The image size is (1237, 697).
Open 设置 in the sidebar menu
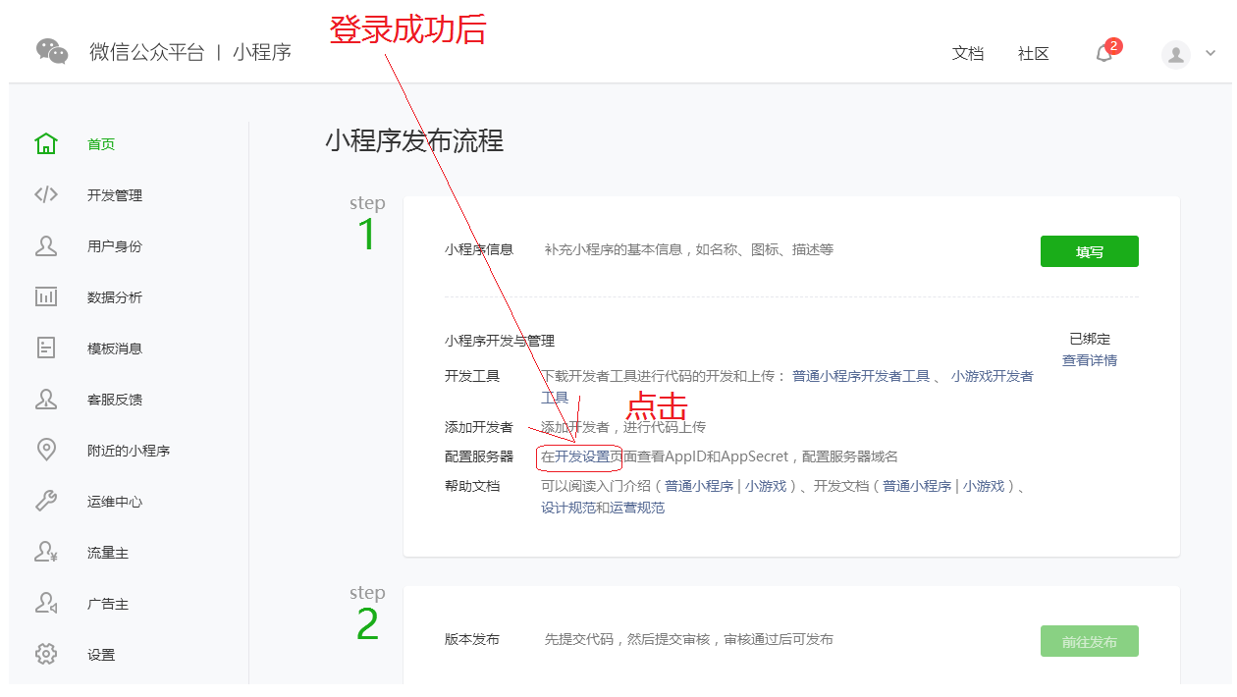coord(101,655)
